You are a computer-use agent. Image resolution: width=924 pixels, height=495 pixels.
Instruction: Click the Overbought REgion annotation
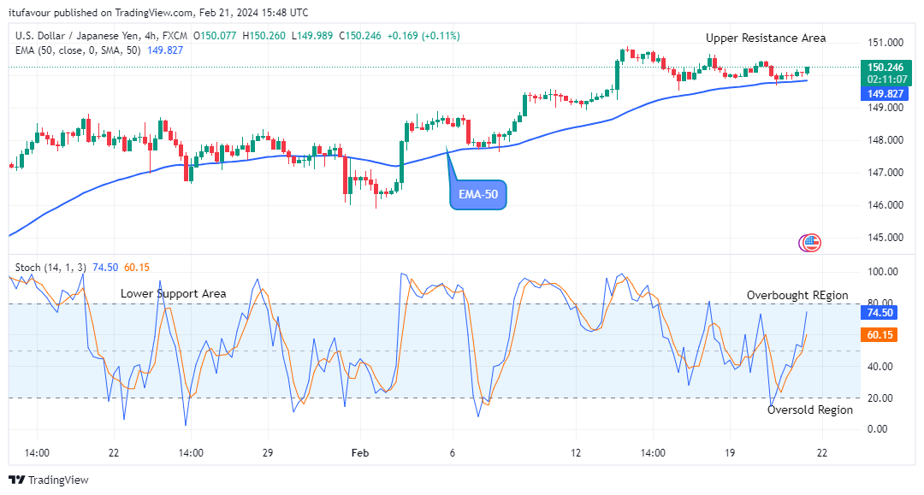click(797, 295)
